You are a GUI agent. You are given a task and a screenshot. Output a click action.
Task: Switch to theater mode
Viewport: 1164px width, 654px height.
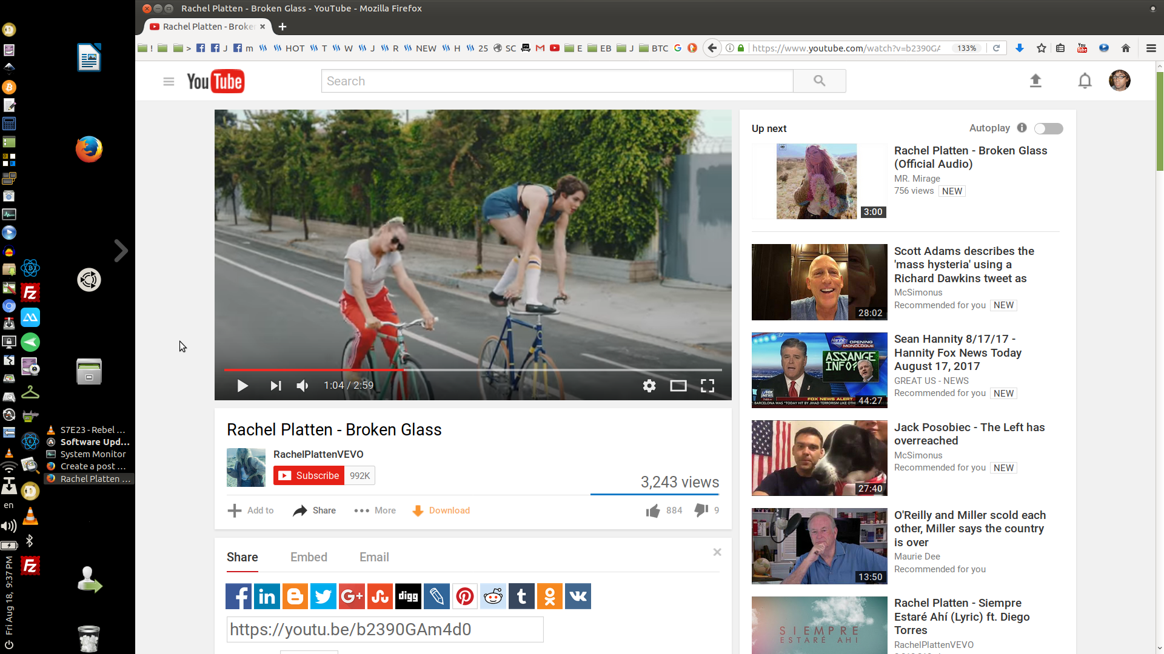(x=678, y=386)
